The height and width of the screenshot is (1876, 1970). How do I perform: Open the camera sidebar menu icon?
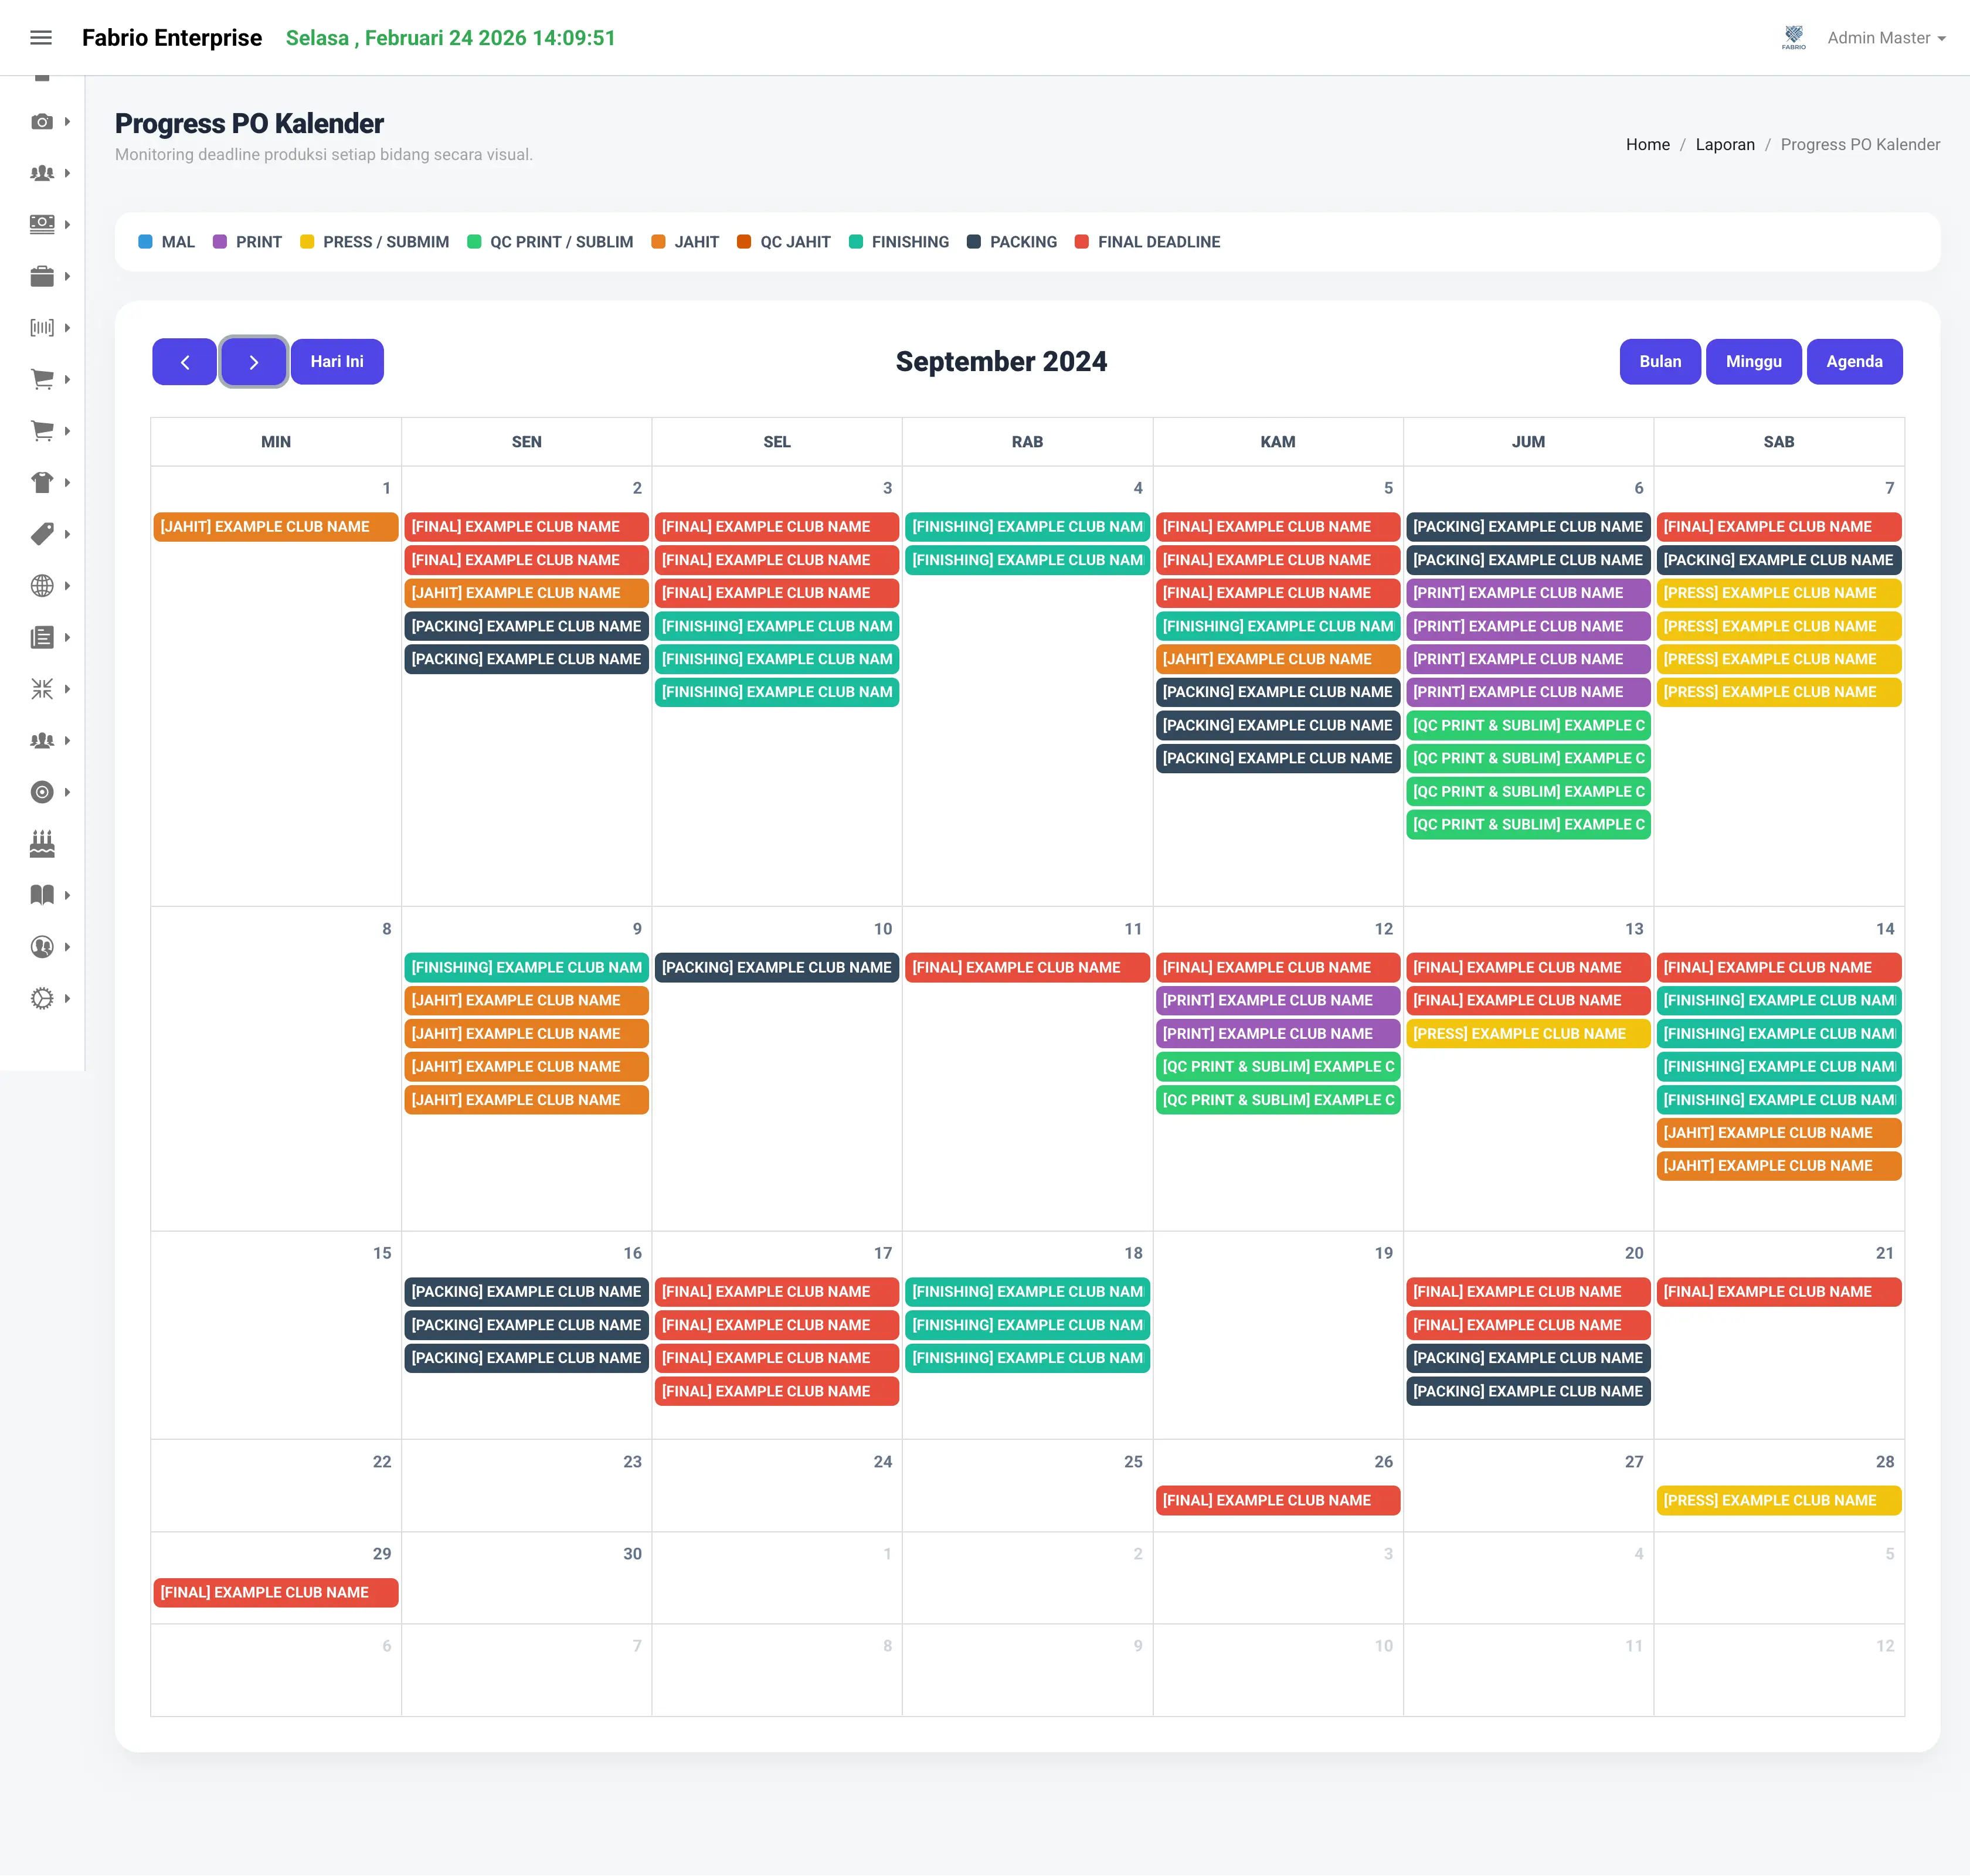point(42,121)
